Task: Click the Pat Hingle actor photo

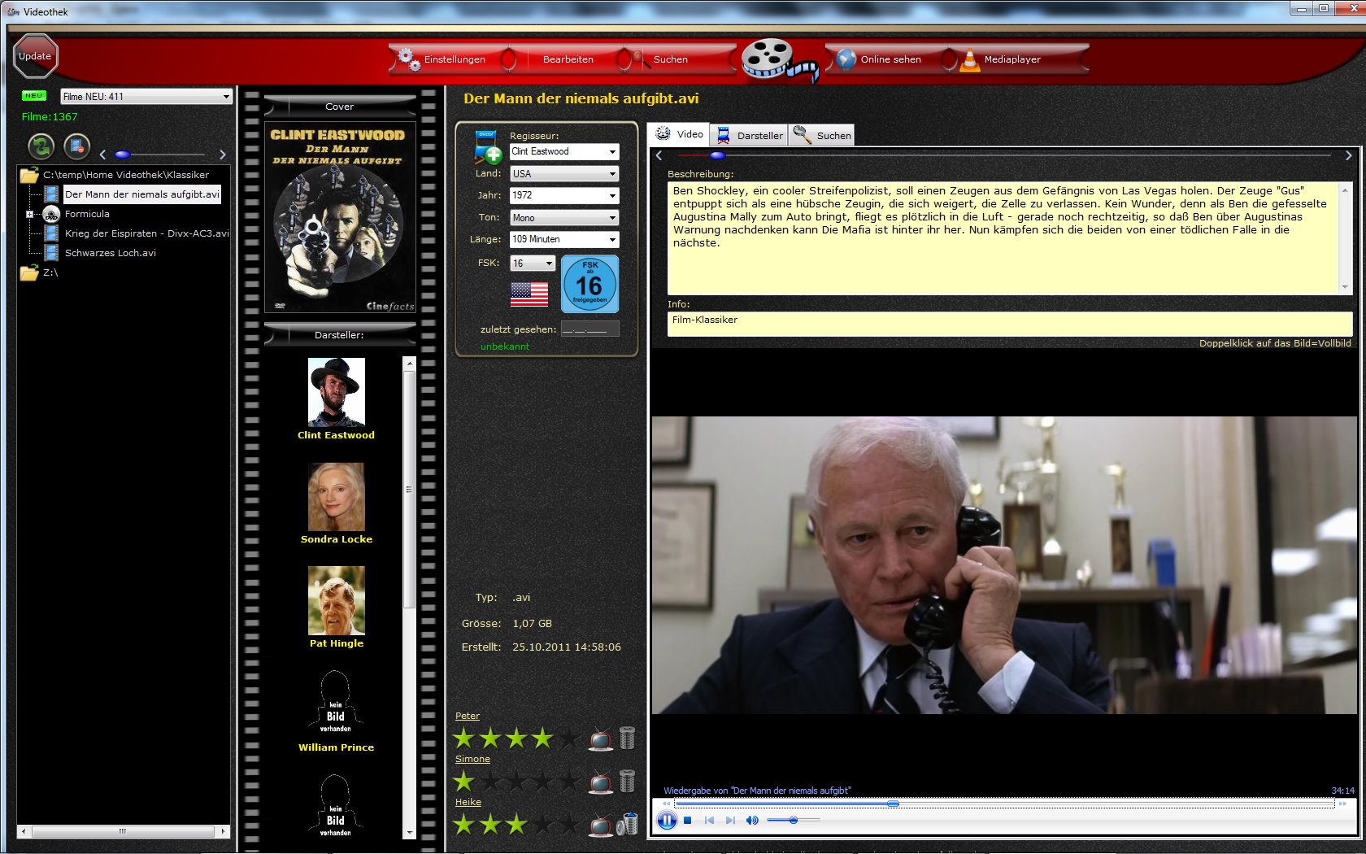Action: pyautogui.click(x=337, y=600)
